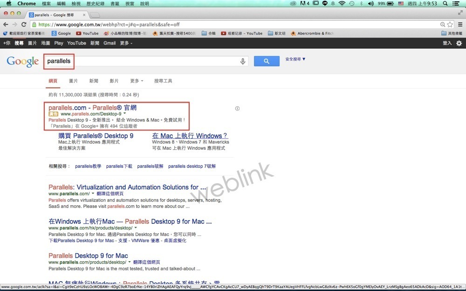This screenshot has height=291, width=466.
Task: Open the Chrome application menu
Action: click(27, 4)
